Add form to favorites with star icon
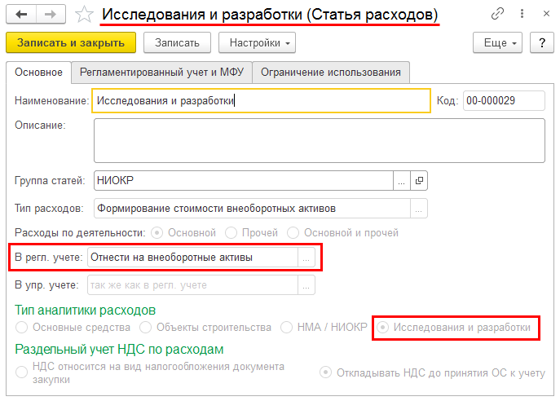This screenshot has width=560, height=401. point(84,15)
